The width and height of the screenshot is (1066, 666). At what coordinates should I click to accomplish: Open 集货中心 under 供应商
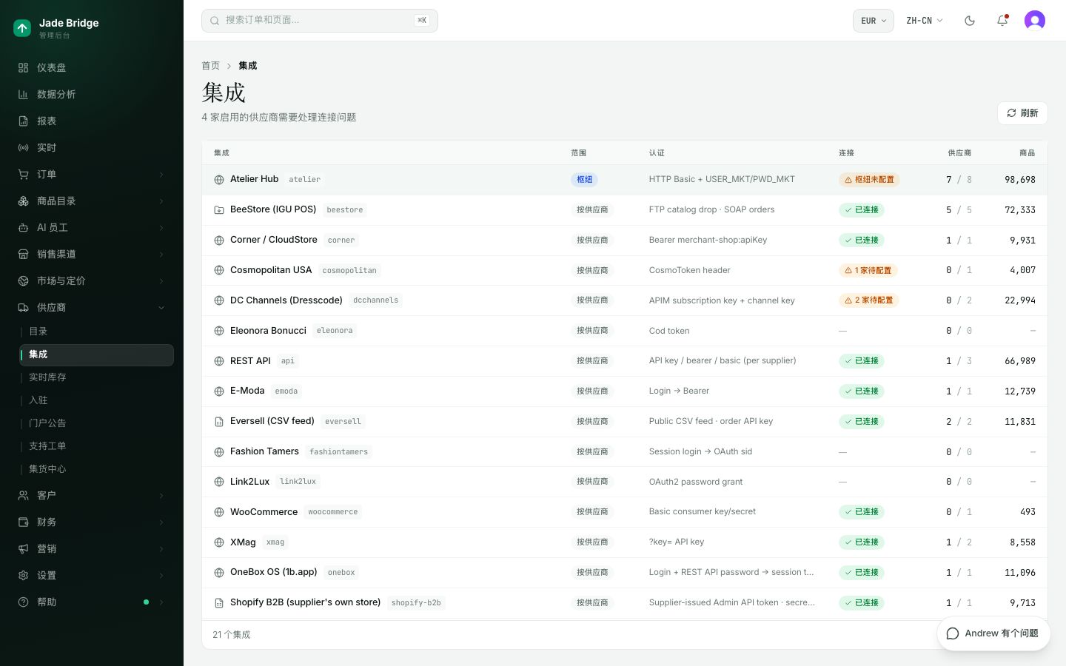[x=97, y=469]
